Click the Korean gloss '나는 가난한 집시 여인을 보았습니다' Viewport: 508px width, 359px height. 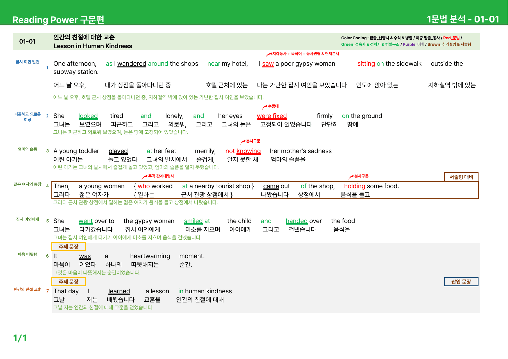point(302,85)
